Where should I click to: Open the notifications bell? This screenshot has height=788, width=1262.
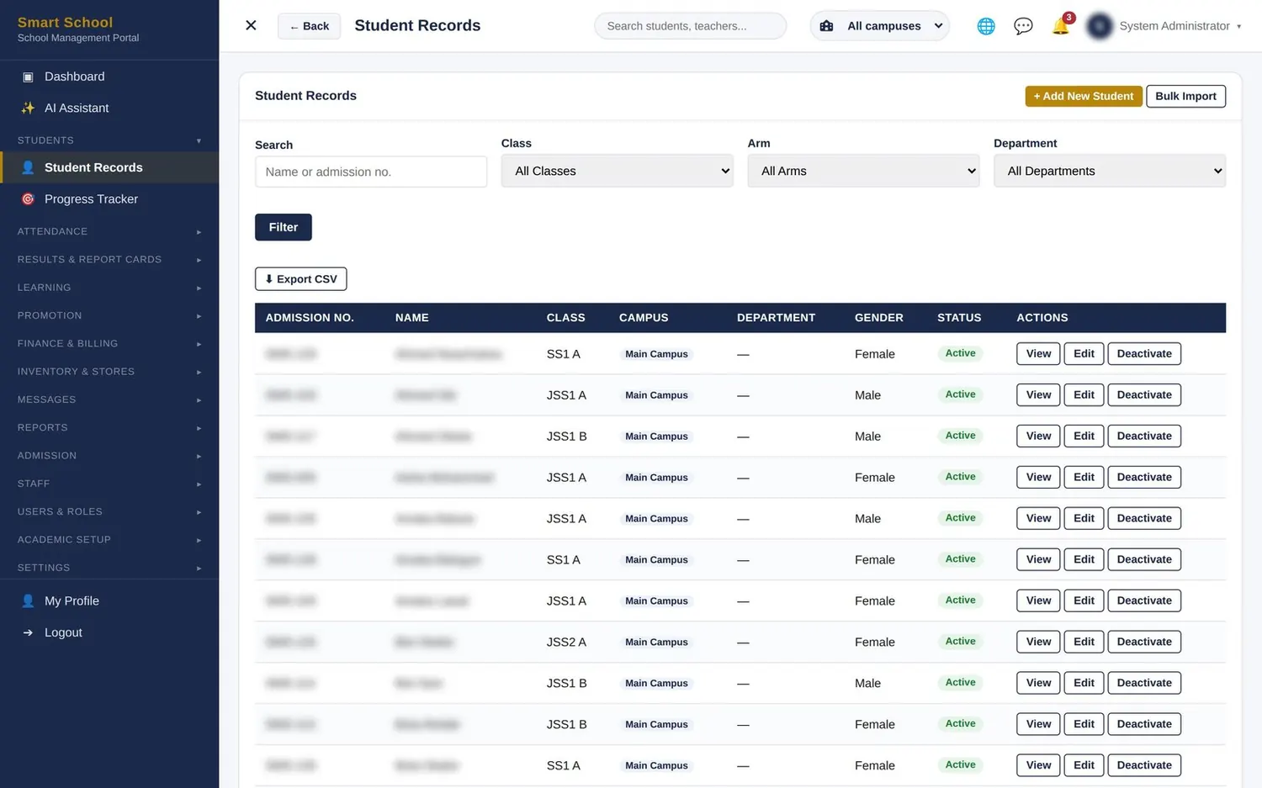[1061, 26]
